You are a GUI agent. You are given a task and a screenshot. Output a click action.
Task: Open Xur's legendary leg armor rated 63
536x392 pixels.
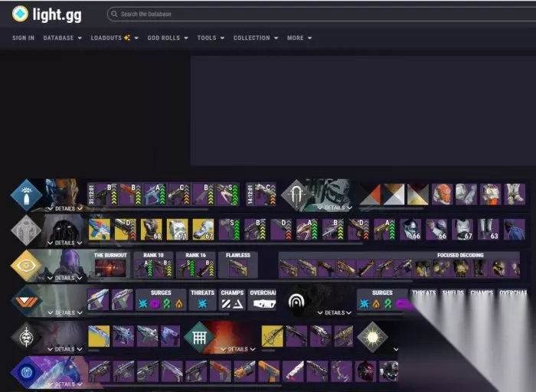489,230
